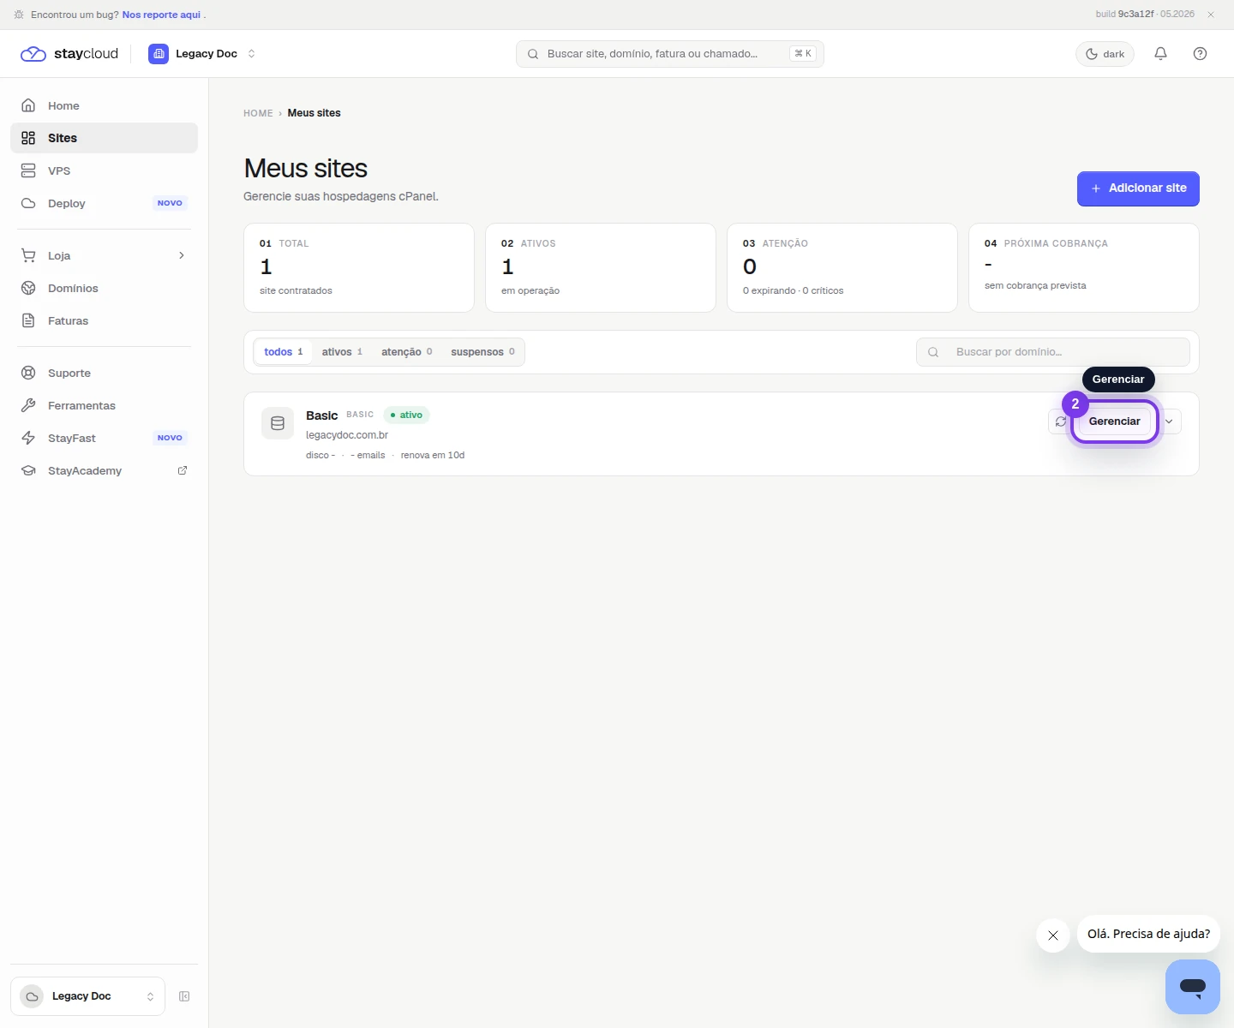The image size is (1234, 1028).
Task: Expand the Loja submenu chevron
Action: coord(182,255)
